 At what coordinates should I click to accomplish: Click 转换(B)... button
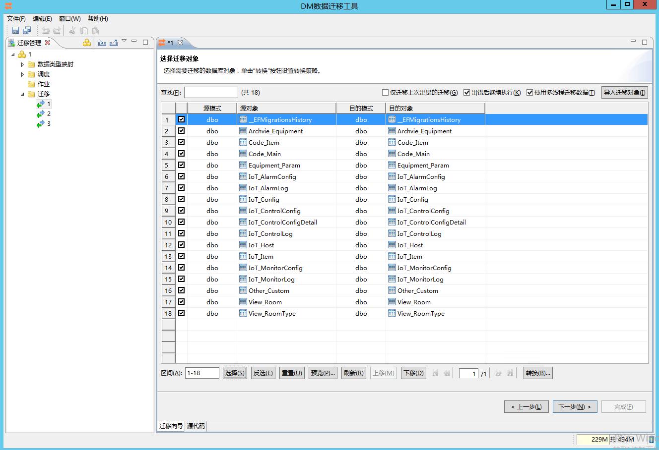click(538, 373)
